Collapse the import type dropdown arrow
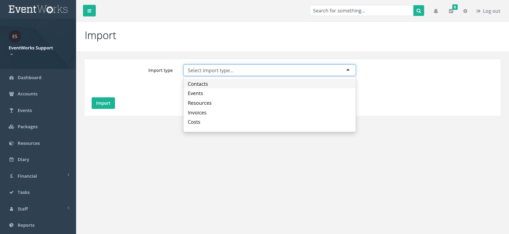 point(348,70)
